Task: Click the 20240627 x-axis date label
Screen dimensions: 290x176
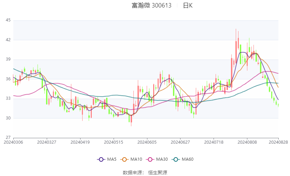Action: click(x=180, y=142)
